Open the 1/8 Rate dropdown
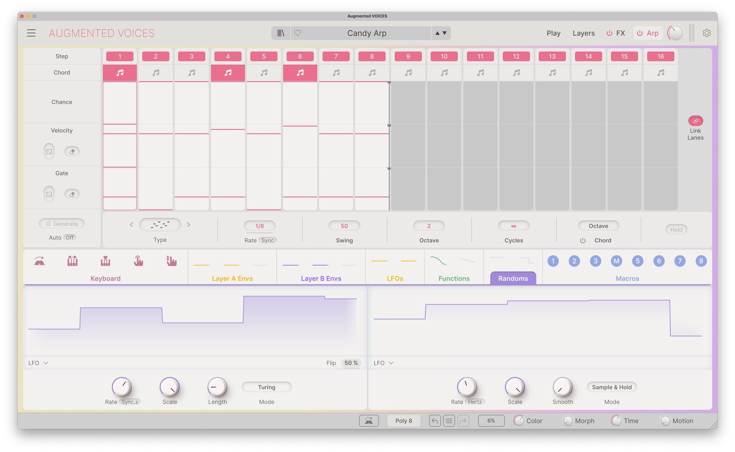Image resolution: width=735 pixels, height=452 pixels. 259,226
